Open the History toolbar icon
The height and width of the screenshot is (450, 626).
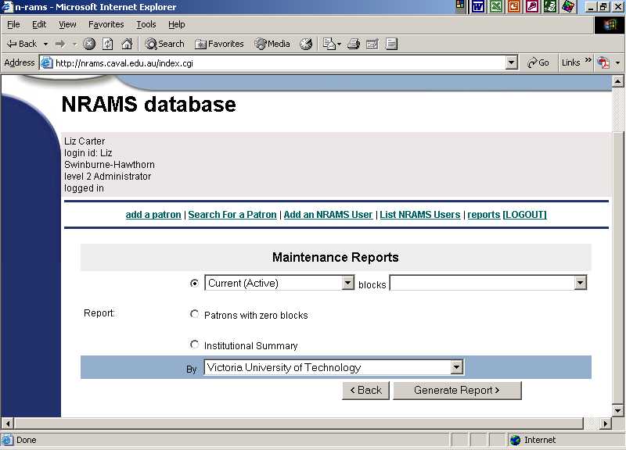(306, 44)
